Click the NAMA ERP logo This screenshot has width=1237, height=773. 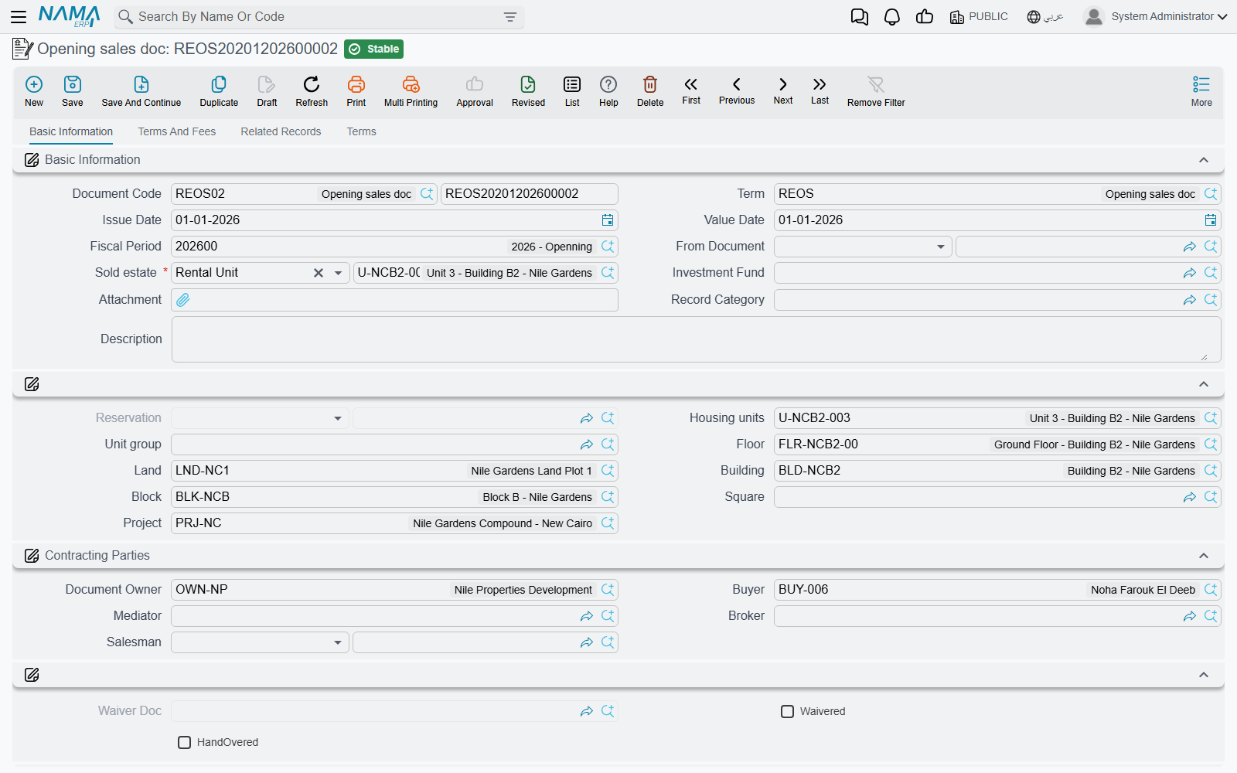click(x=69, y=16)
